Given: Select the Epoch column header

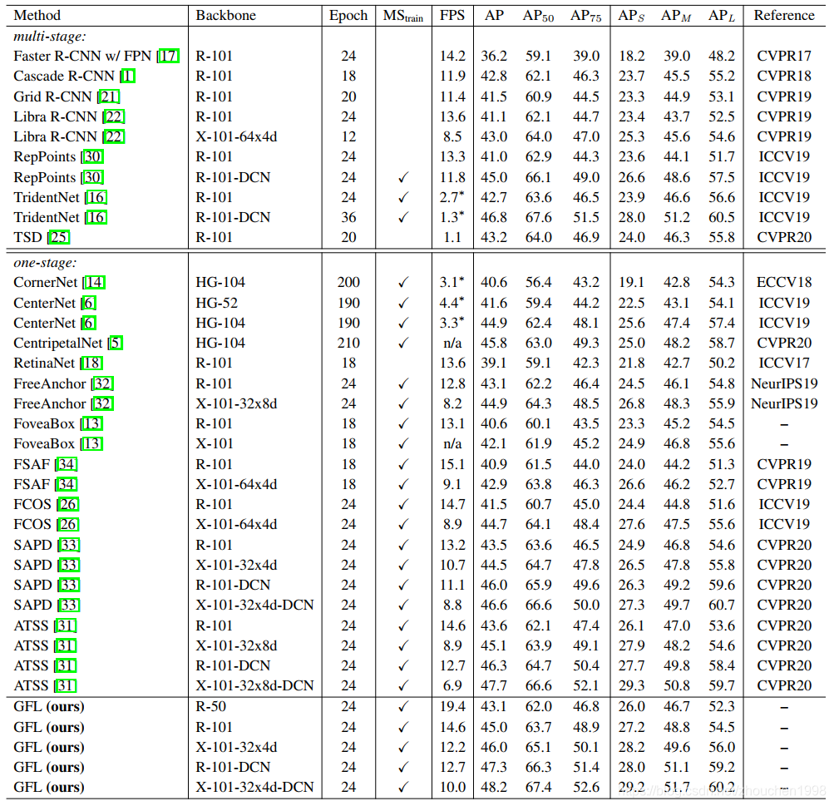Looking at the screenshot, I should tap(348, 16).
